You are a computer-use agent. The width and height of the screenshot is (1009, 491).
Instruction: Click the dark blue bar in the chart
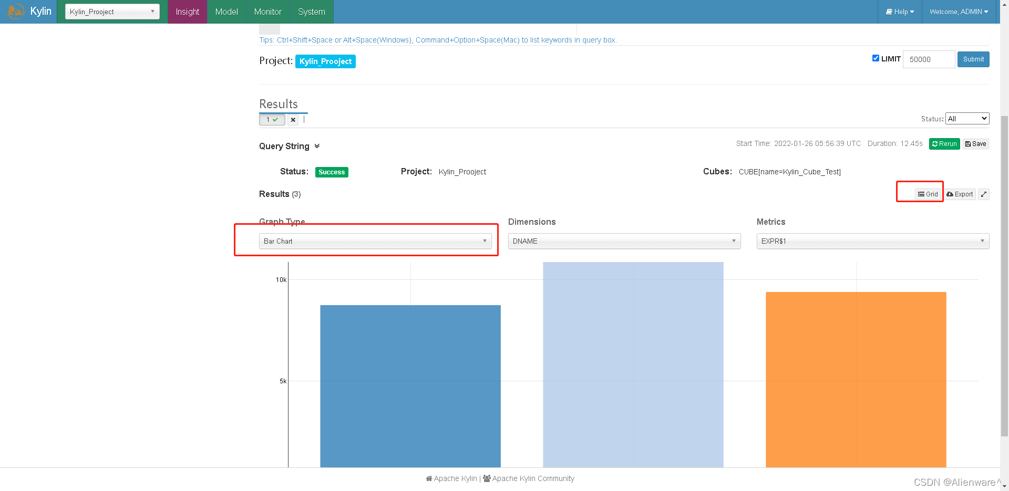pyautogui.click(x=410, y=386)
